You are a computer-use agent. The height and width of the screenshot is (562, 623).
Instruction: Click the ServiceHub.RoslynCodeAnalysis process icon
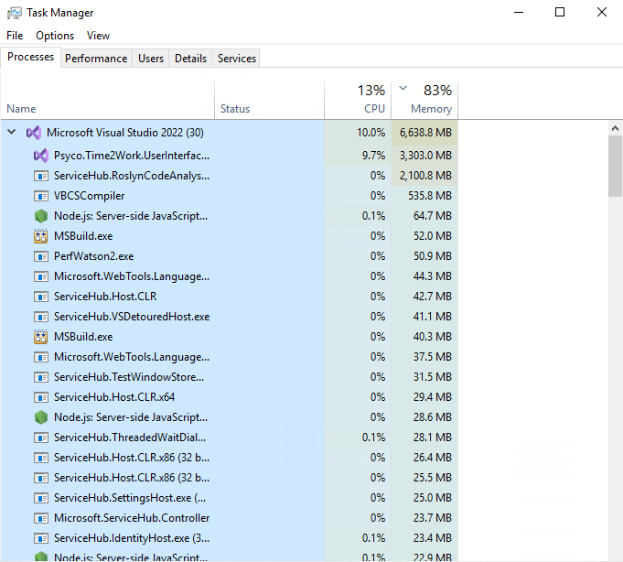[x=41, y=176]
